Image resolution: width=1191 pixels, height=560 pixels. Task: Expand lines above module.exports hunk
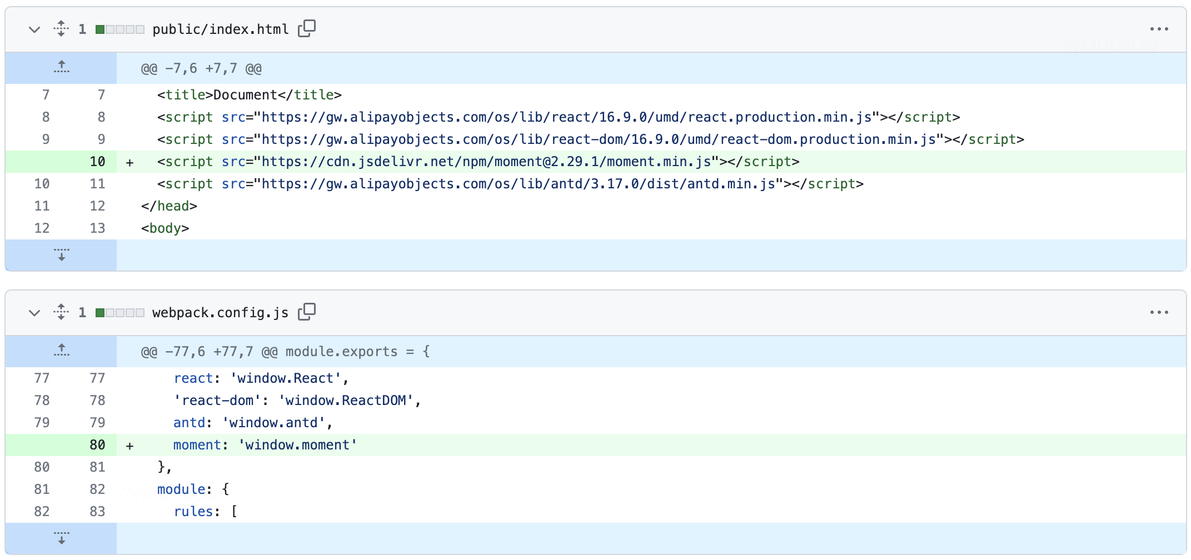pyautogui.click(x=61, y=351)
